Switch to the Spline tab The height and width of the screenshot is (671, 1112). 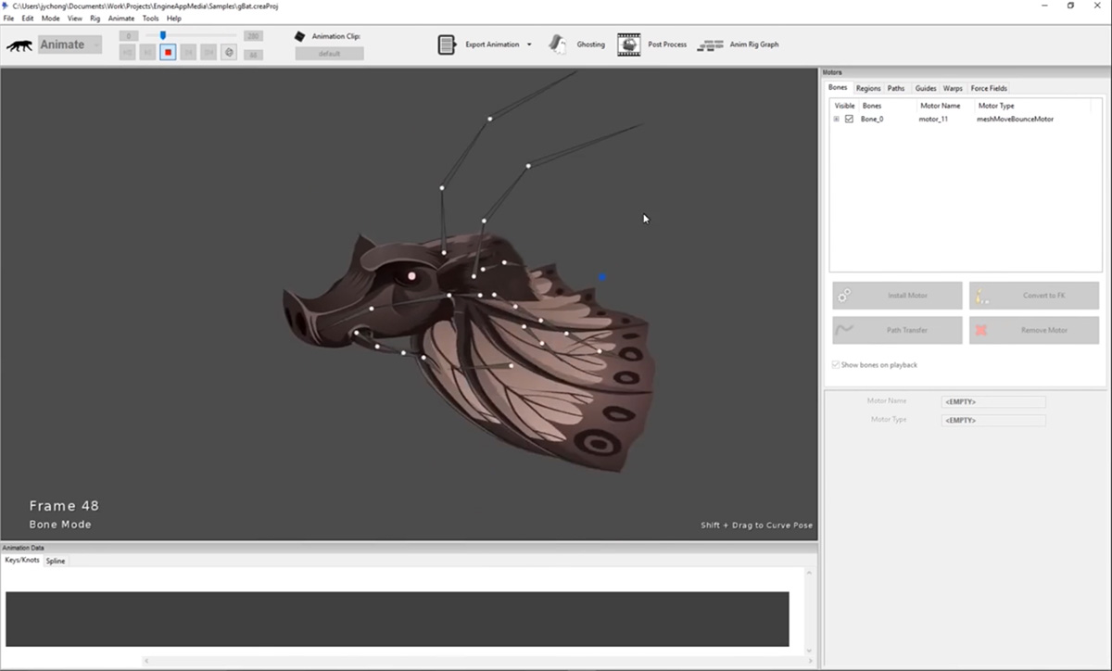[x=56, y=561]
